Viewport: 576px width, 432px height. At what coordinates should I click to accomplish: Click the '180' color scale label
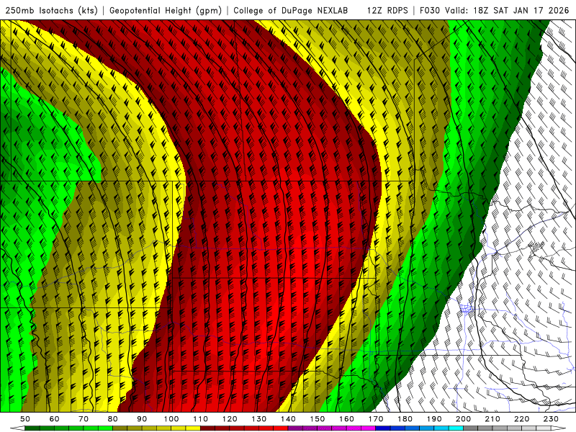coord(405,419)
